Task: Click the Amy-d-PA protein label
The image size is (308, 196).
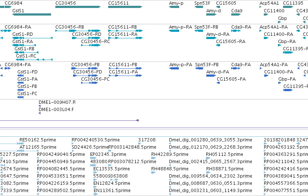Action: coord(218,72)
